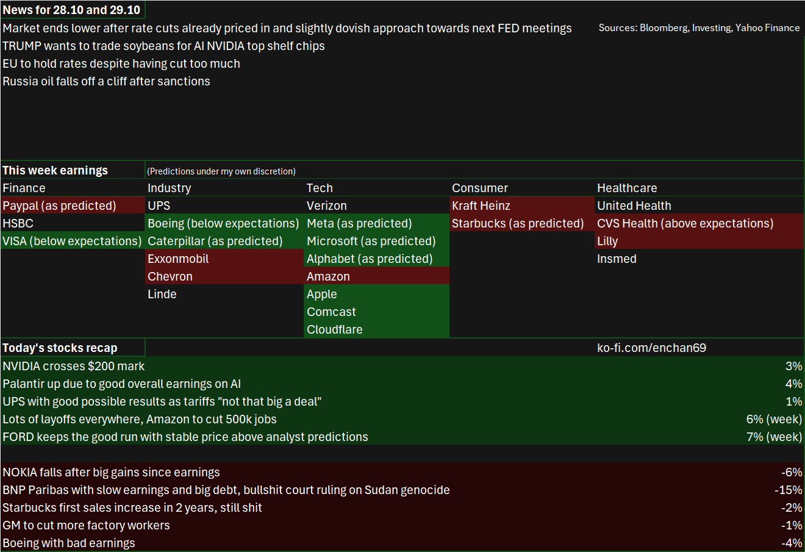Select 'This week earnings' header cell

click(x=73, y=170)
